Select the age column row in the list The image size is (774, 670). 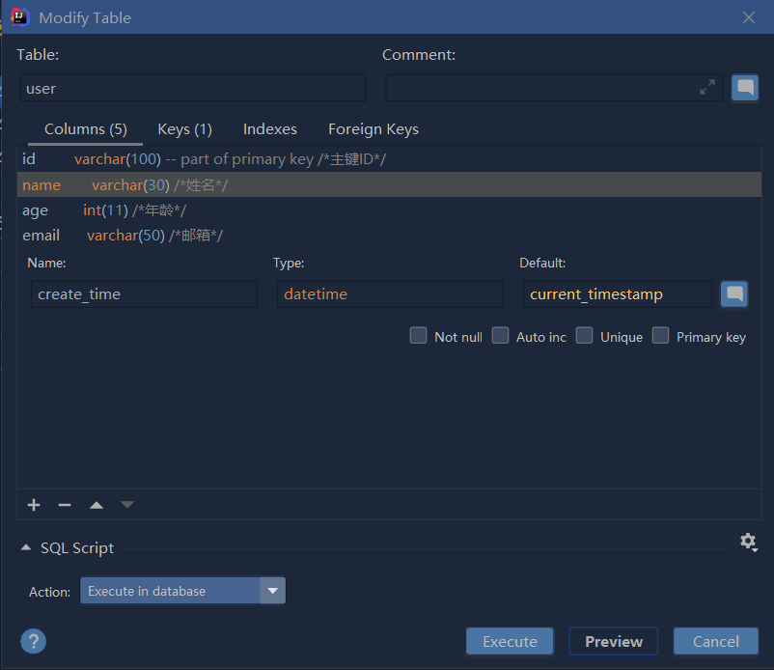tap(97, 209)
